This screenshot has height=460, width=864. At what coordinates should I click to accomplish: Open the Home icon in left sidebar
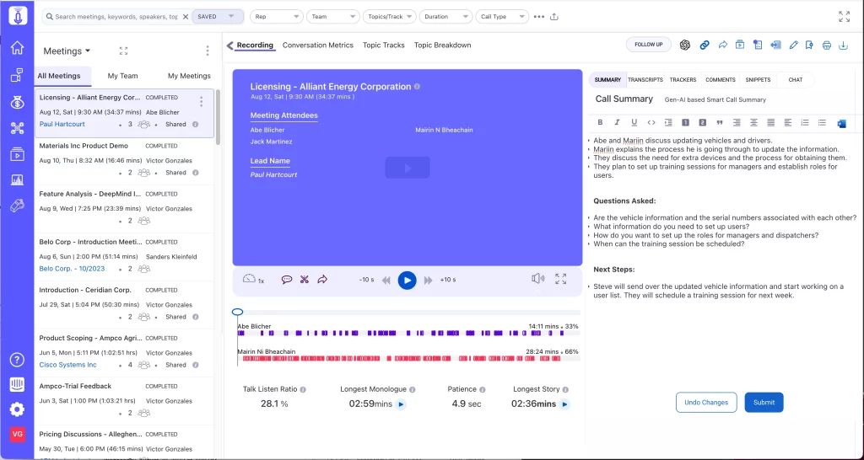pos(17,48)
